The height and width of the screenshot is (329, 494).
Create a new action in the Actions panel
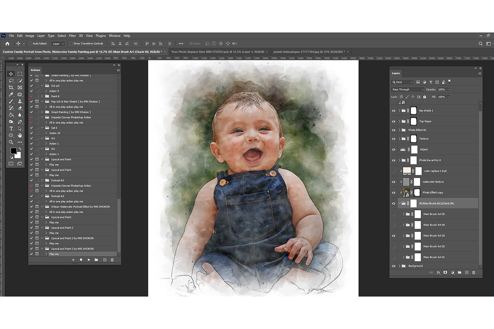pyautogui.click(x=105, y=259)
